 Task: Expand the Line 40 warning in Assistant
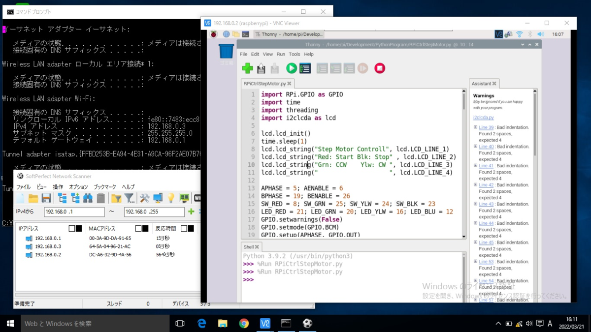476,147
